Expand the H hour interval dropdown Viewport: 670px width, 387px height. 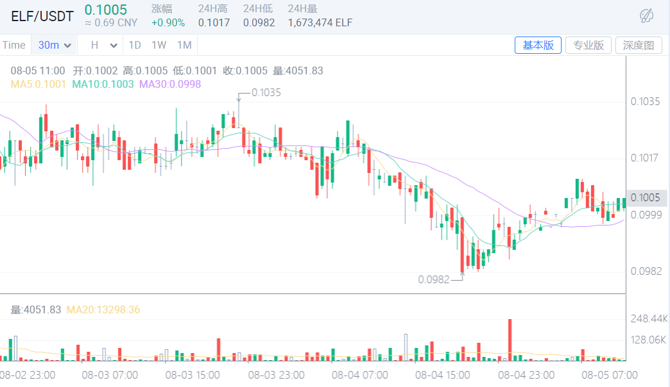103,45
